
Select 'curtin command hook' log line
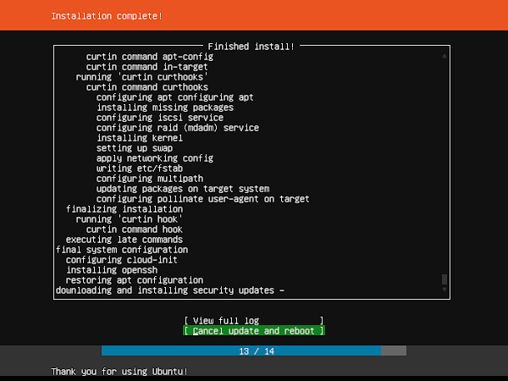coord(135,229)
